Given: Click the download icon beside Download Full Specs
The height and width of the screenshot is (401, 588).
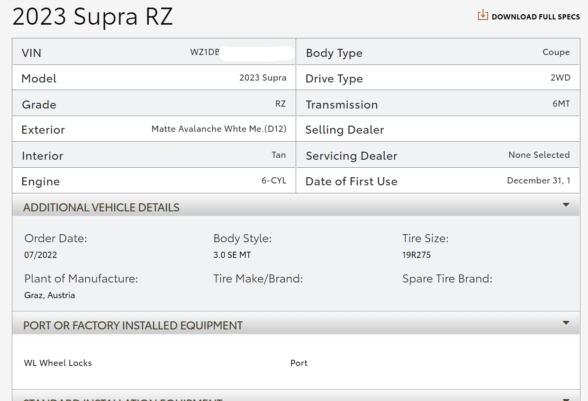Looking at the screenshot, I should [x=482, y=15].
